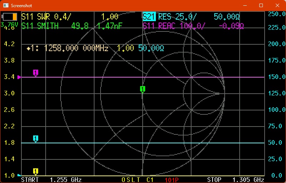Click the battery level icon
The width and height of the screenshot is (286, 183).
click(x=10, y=17)
